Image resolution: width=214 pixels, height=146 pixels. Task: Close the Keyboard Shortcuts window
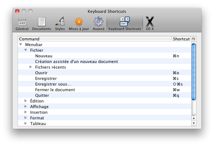coord(17,11)
